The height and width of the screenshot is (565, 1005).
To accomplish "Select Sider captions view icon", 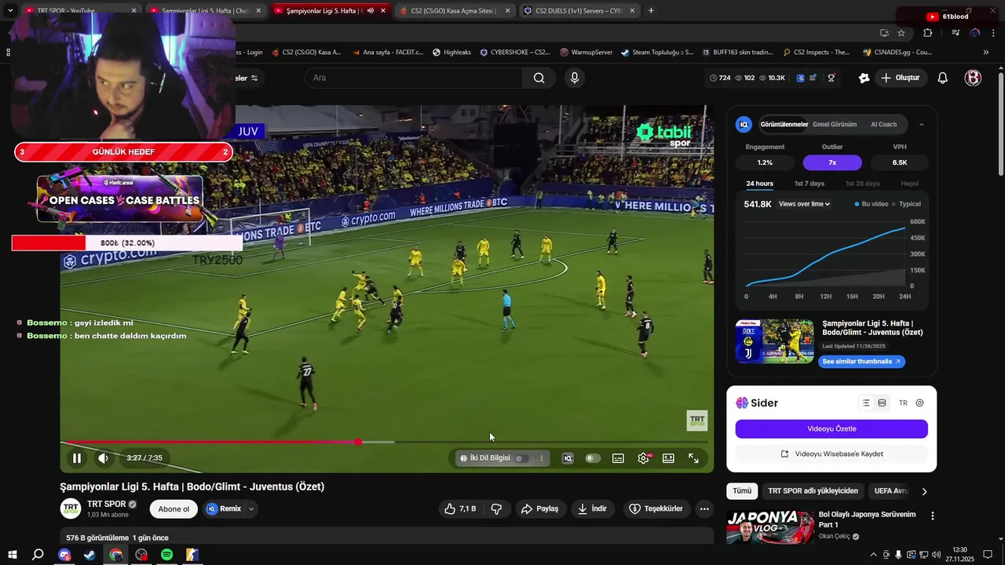I will [883, 403].
